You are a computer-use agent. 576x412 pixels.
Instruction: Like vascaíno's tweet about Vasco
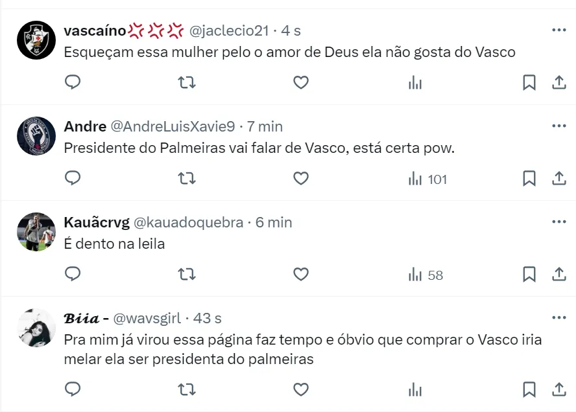click(x=300, y=82)
